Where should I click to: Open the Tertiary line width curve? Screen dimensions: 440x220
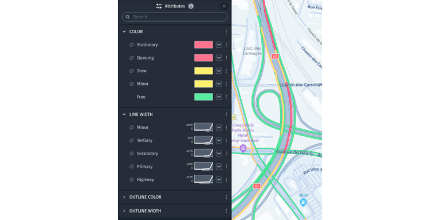(203, 140)
